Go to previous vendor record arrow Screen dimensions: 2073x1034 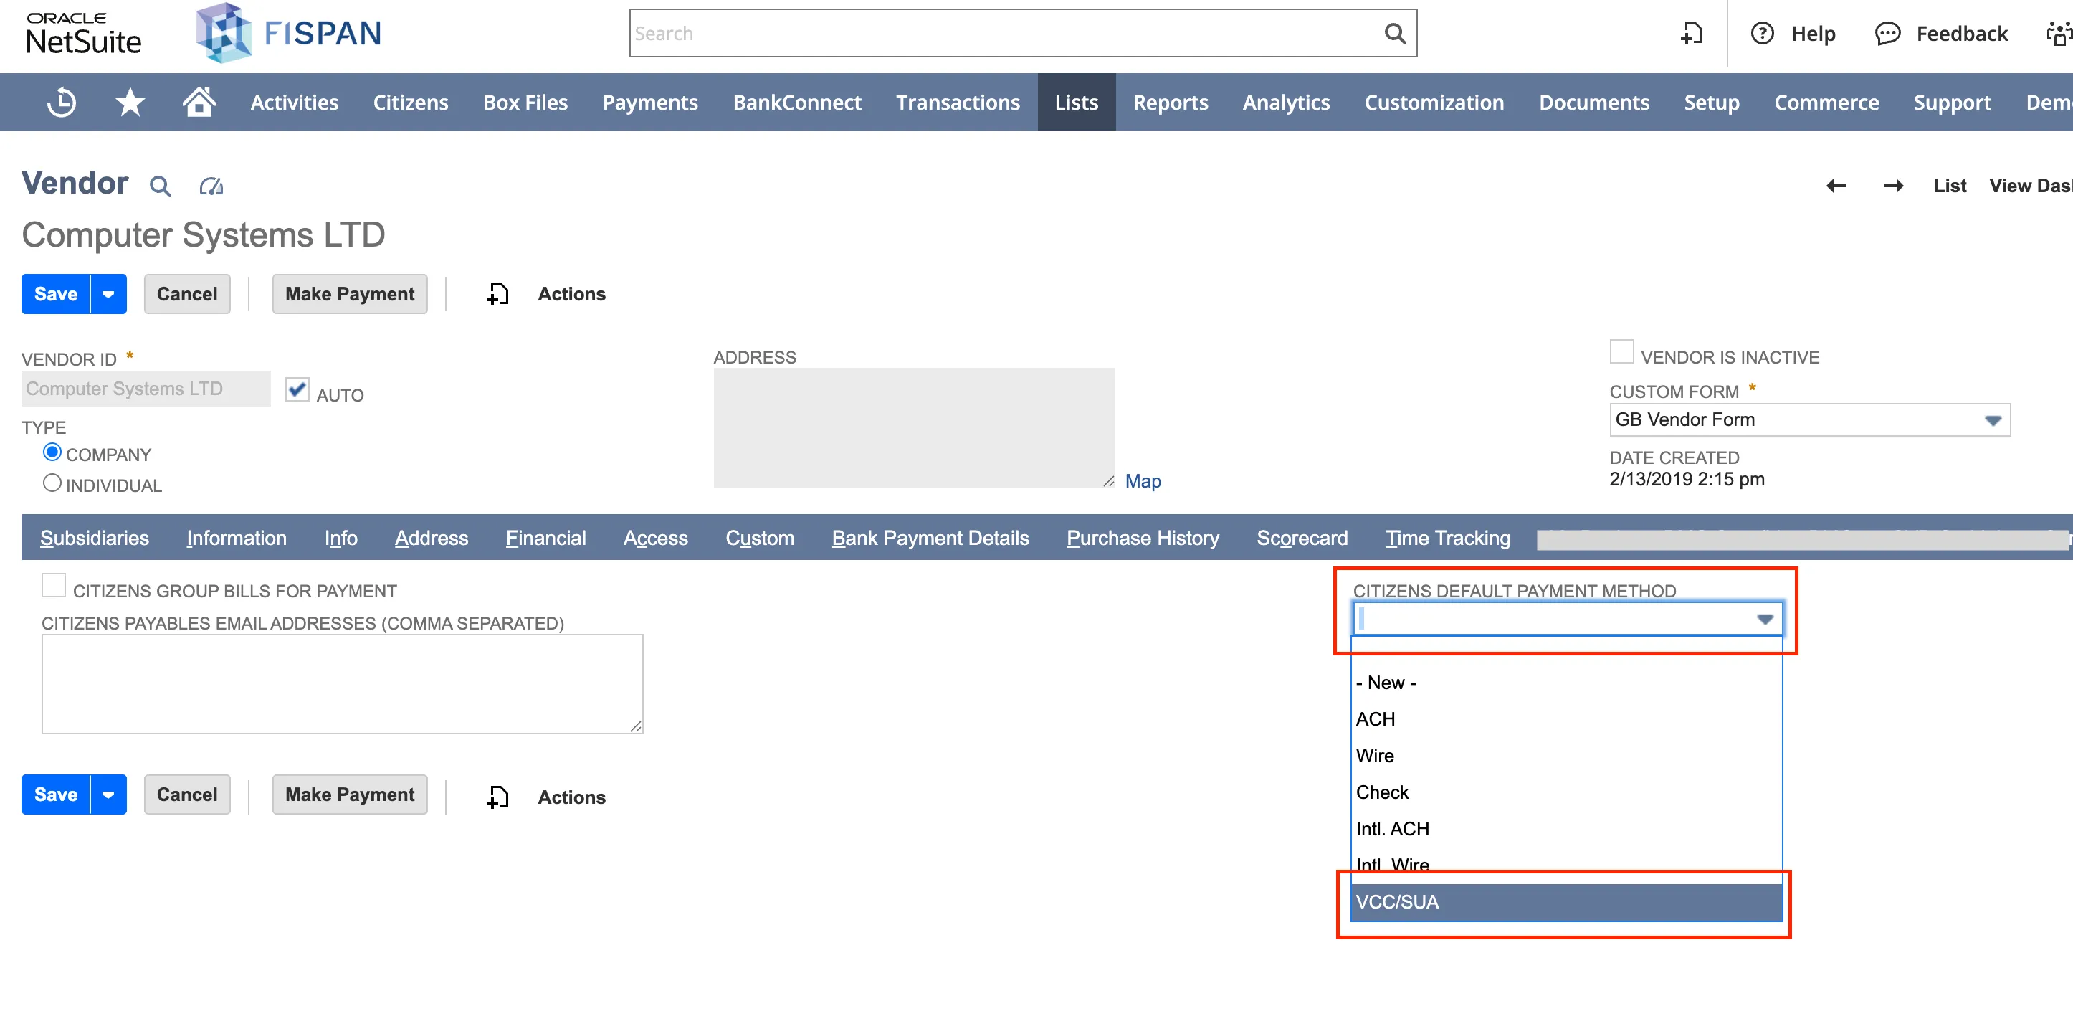pyautogui.click(x=1836, y=186)
